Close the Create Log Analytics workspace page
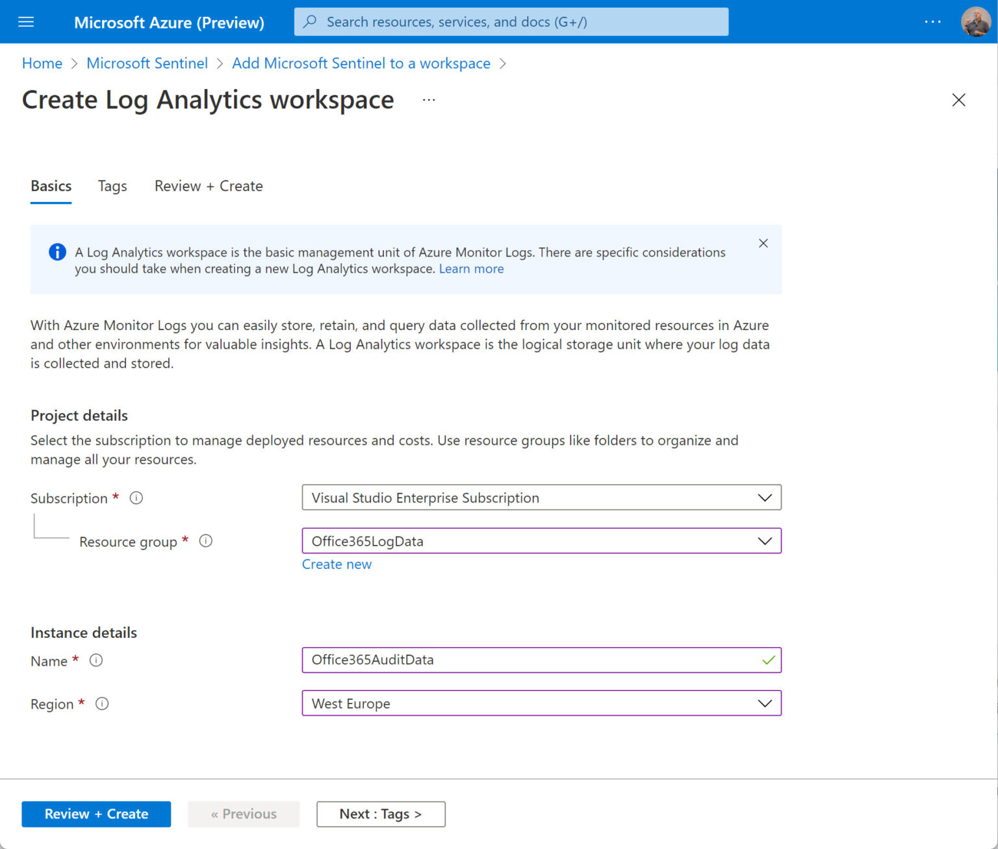 959,100
